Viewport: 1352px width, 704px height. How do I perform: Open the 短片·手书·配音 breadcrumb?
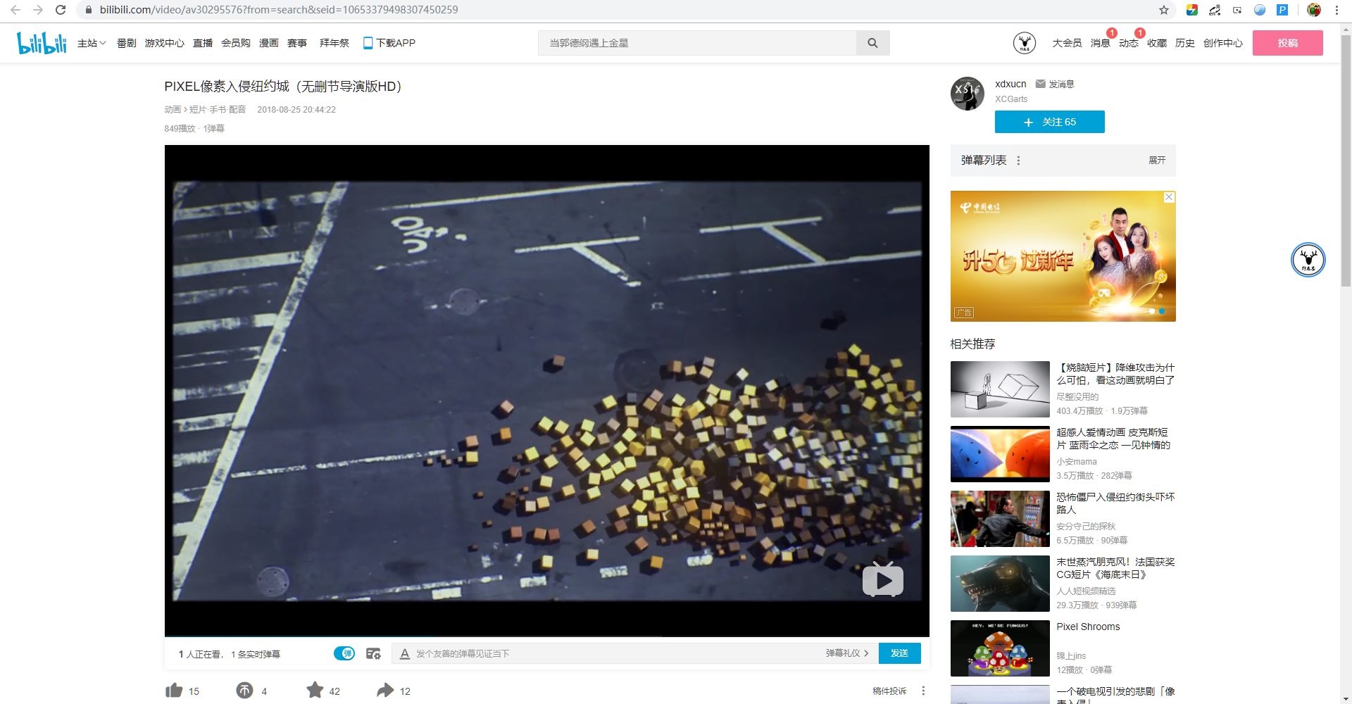coord(218,110)
